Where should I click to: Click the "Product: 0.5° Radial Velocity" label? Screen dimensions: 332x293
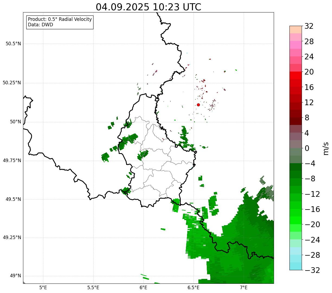coord(60,19)
